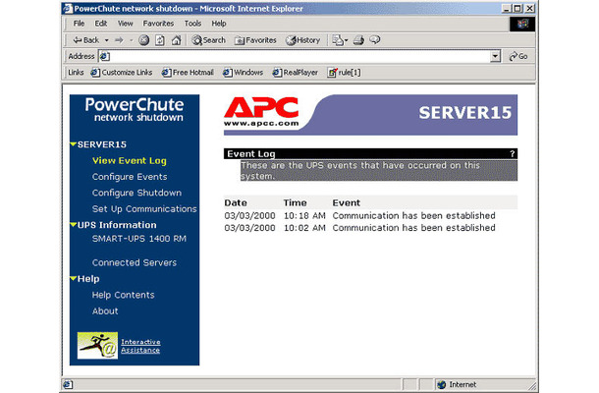
Task: Click the page icon in Address bar
Action: (104, 57)
